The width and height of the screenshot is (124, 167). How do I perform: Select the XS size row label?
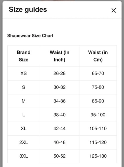tap(24, 73)
